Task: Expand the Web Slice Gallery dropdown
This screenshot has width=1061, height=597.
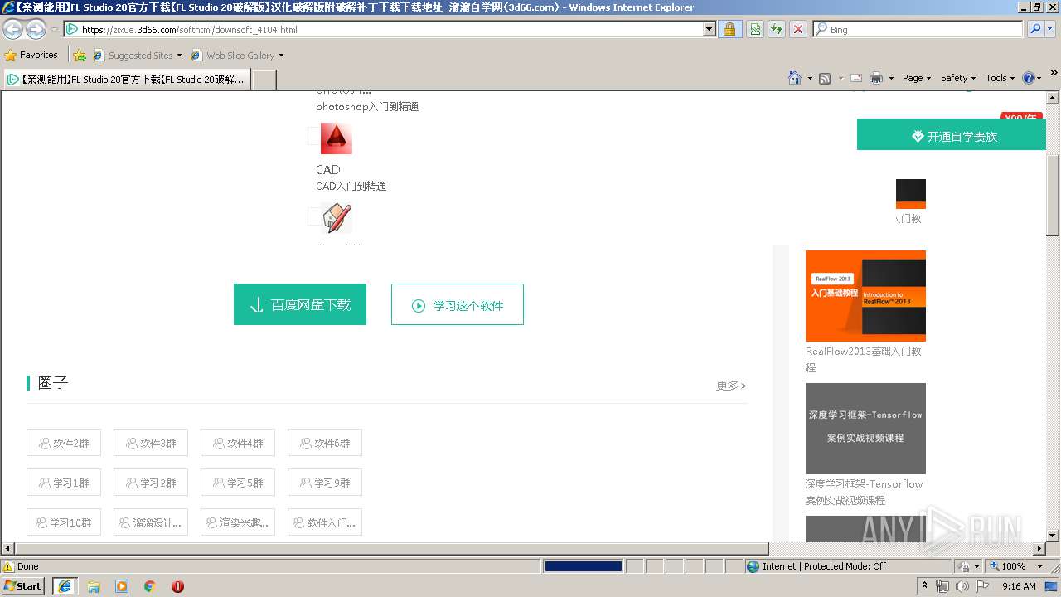Action: pyautogui.click(x=281, y=56)
